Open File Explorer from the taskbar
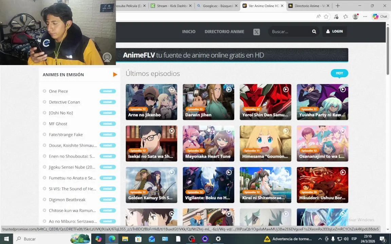The image size is (391, 244). point(125,239)
